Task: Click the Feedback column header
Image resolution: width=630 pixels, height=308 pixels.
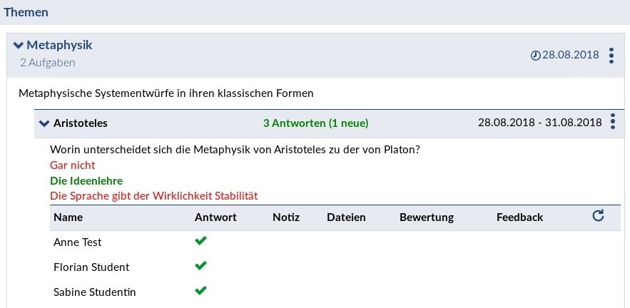Action: [x=519, y=217]
